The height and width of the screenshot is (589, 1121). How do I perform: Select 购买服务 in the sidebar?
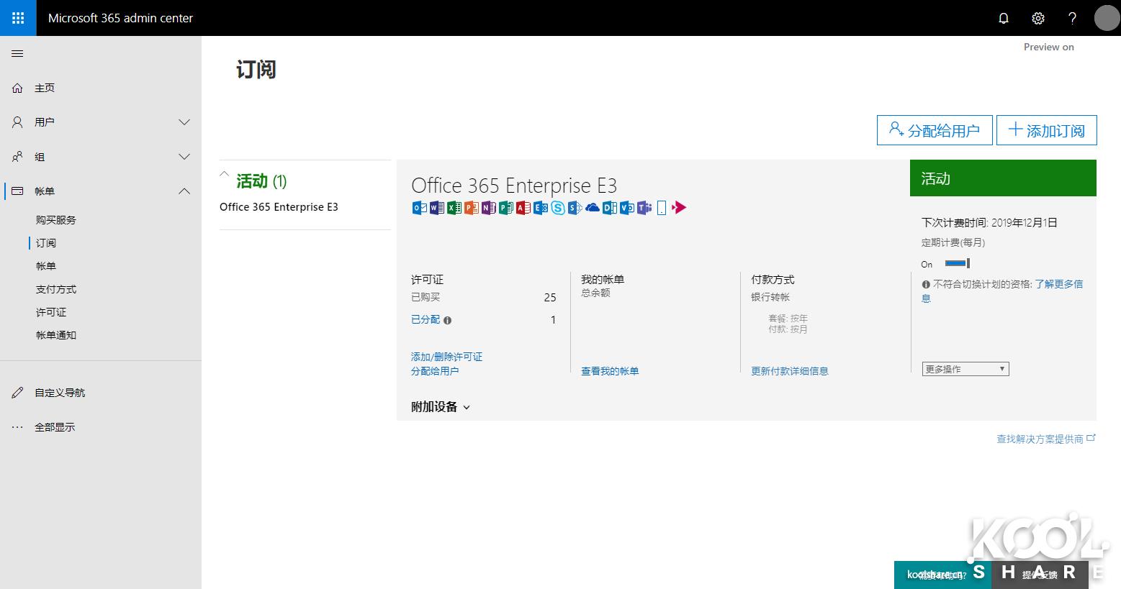55,219
